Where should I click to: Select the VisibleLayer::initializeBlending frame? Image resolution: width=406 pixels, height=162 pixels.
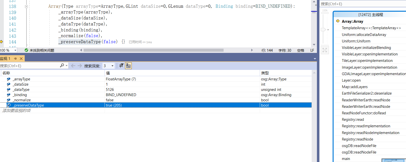point(366,48)
